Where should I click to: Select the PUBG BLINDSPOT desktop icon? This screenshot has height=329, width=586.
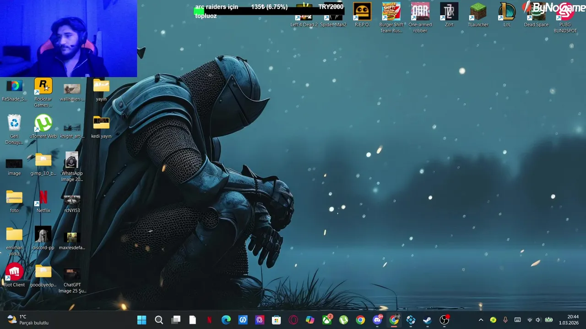pos(565,18)
